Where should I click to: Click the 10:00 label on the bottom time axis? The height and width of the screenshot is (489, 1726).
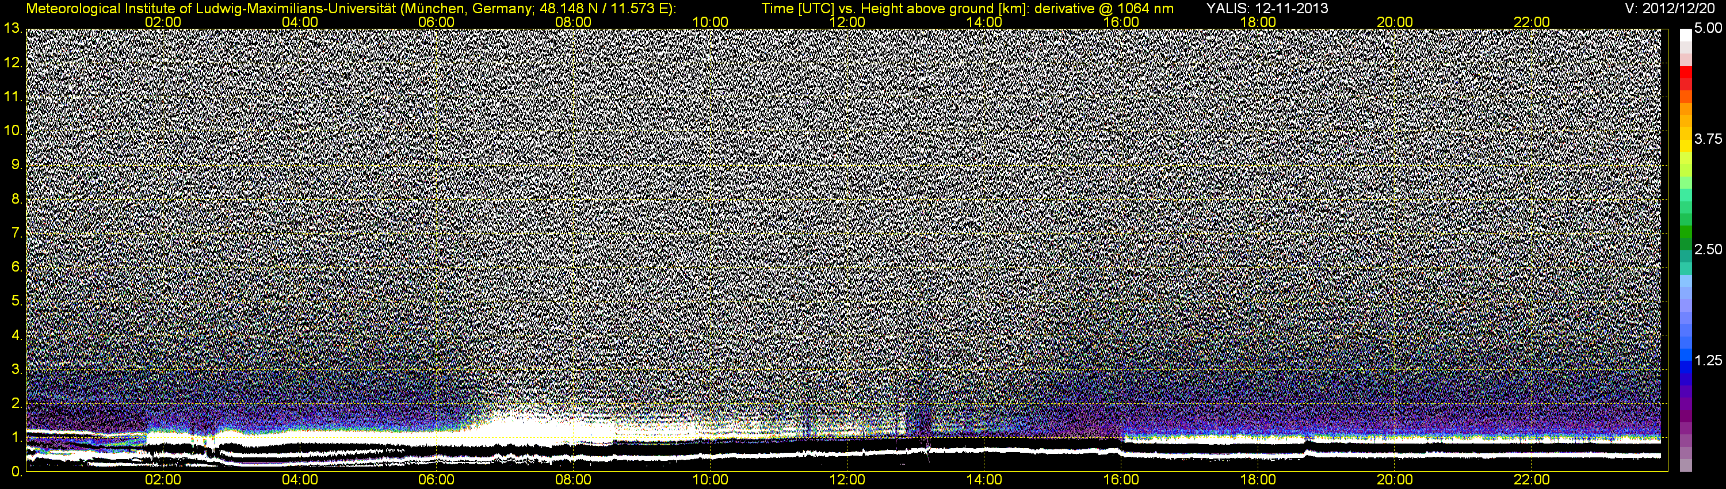[x=710, y=480]
